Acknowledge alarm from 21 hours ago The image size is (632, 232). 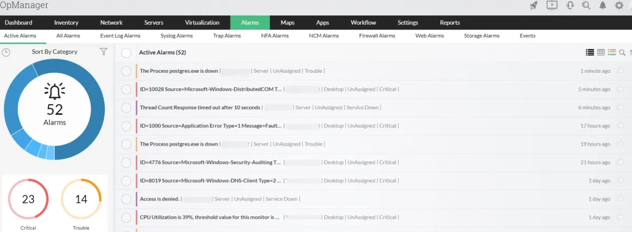619,162
